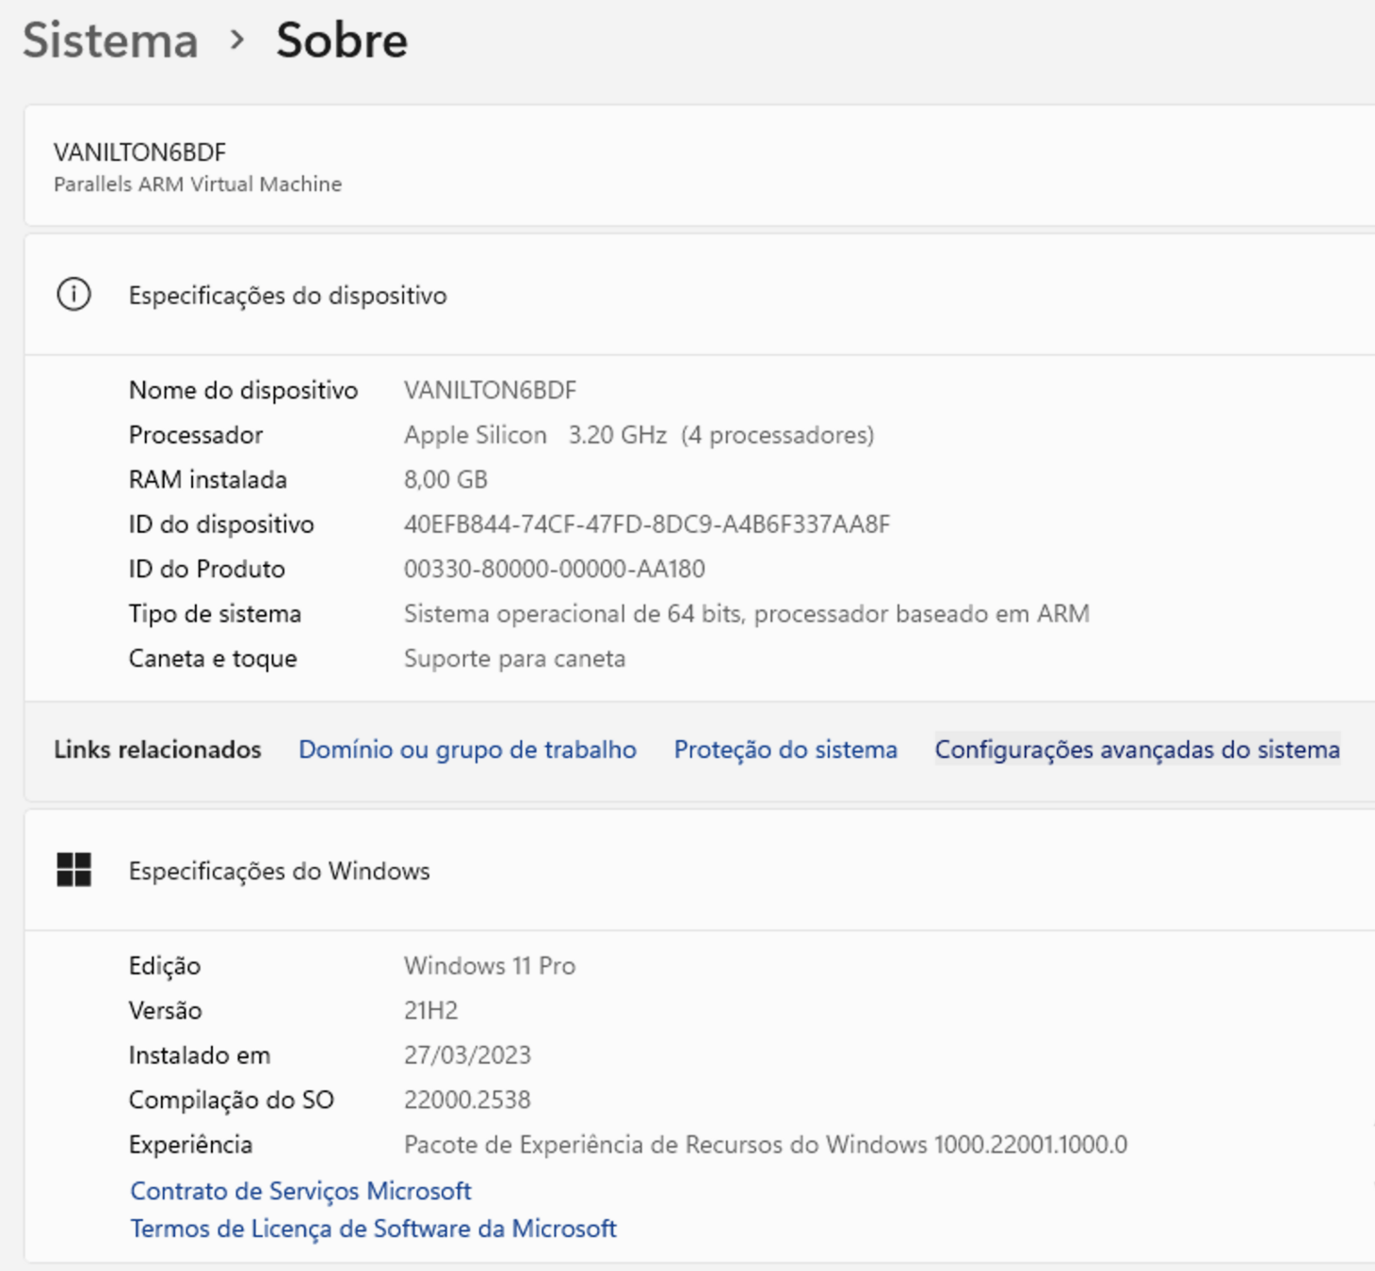Click the Sobre page title
Viewport: 1375px width, 1271px height.
click(342, 40)
